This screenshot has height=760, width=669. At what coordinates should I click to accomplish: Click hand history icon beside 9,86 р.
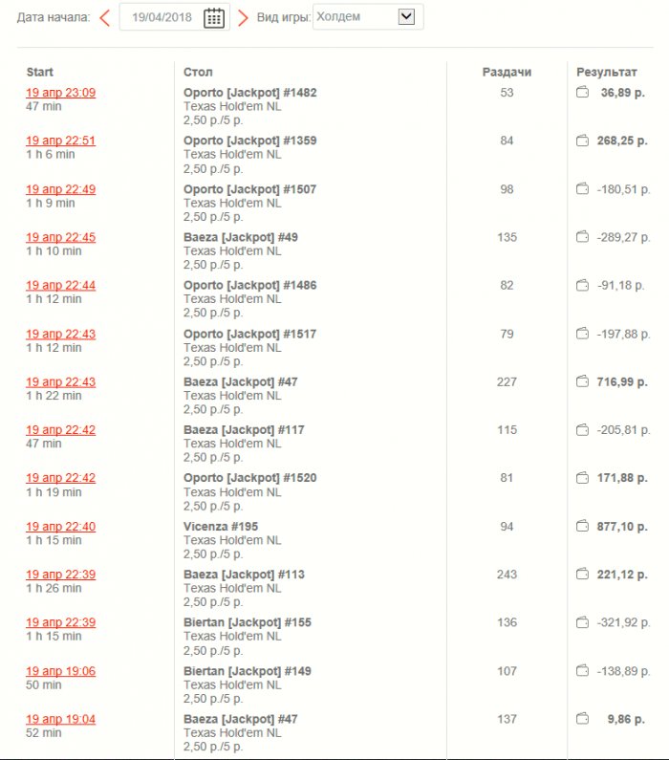tap(582, 718)
